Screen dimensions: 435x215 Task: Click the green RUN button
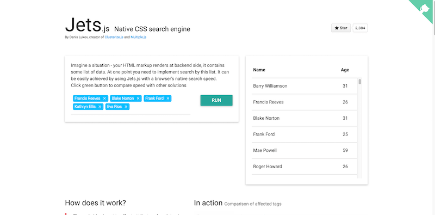point(216,100)
